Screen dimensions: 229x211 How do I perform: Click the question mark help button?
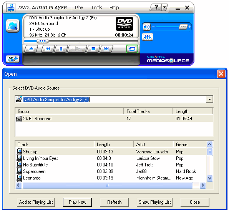(156, 7)
